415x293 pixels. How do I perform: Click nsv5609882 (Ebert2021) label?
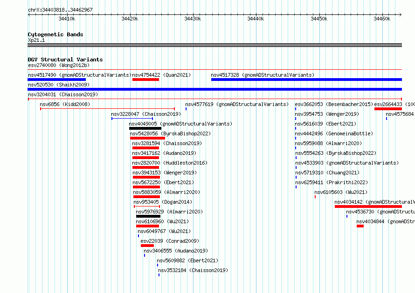187,260
